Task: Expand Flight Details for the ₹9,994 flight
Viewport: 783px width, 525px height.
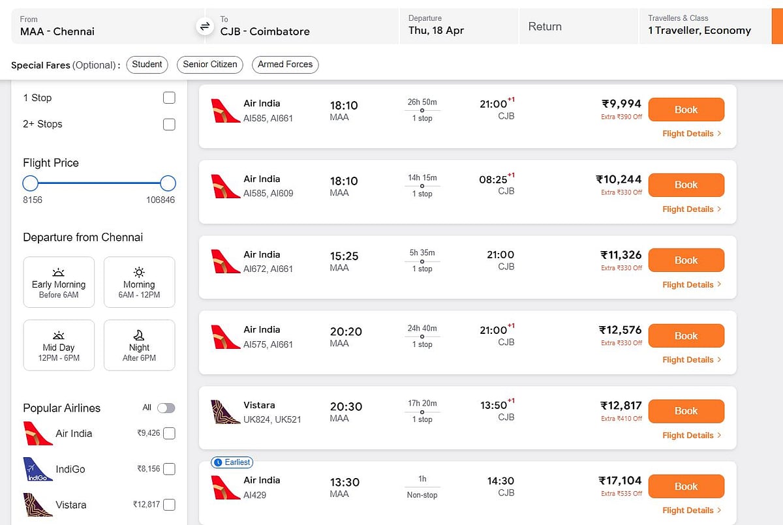Action: [691, 134]
